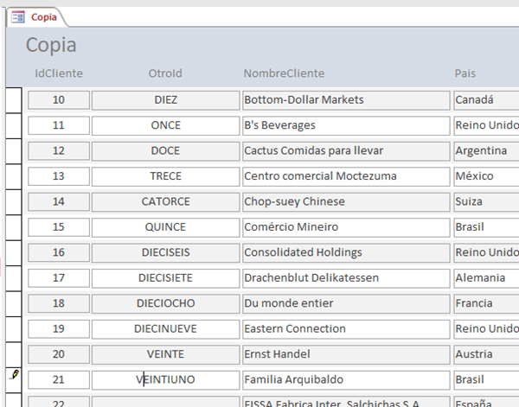This screenshot has width=519, height=407.
Task: Click Reino Unido field for B's Beverages
Action: (x=486, y=125)
